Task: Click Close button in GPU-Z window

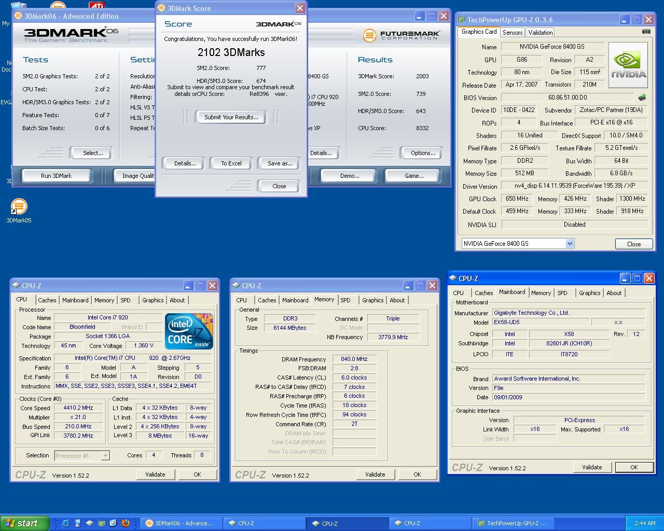Action: tap(634, 244)
